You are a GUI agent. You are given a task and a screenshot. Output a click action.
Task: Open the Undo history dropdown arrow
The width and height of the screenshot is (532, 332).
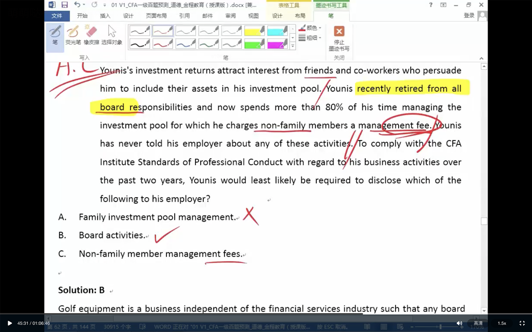pos(84,5)
